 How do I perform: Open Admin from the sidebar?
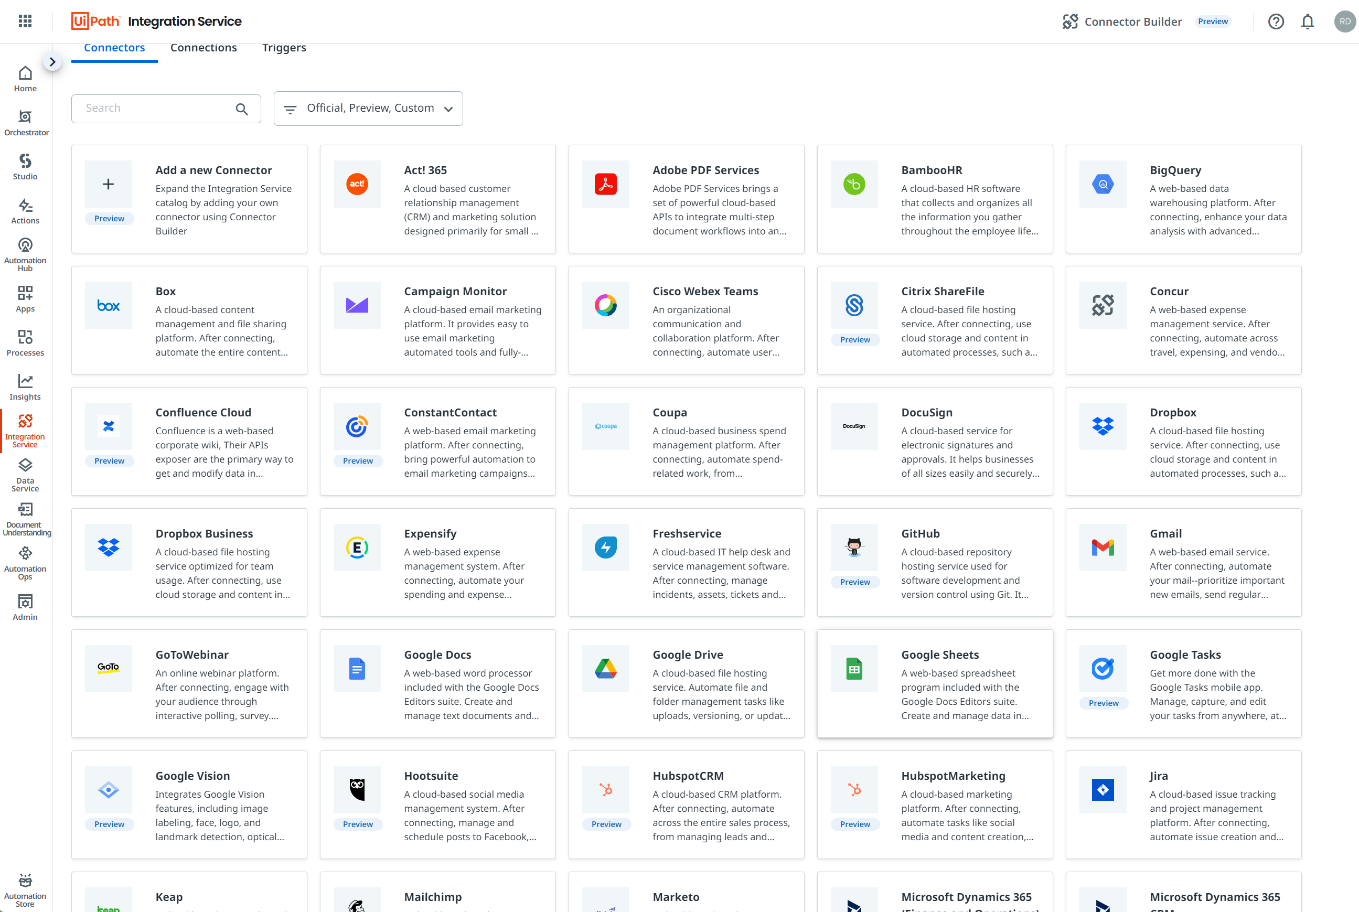[x=25, y=608]
